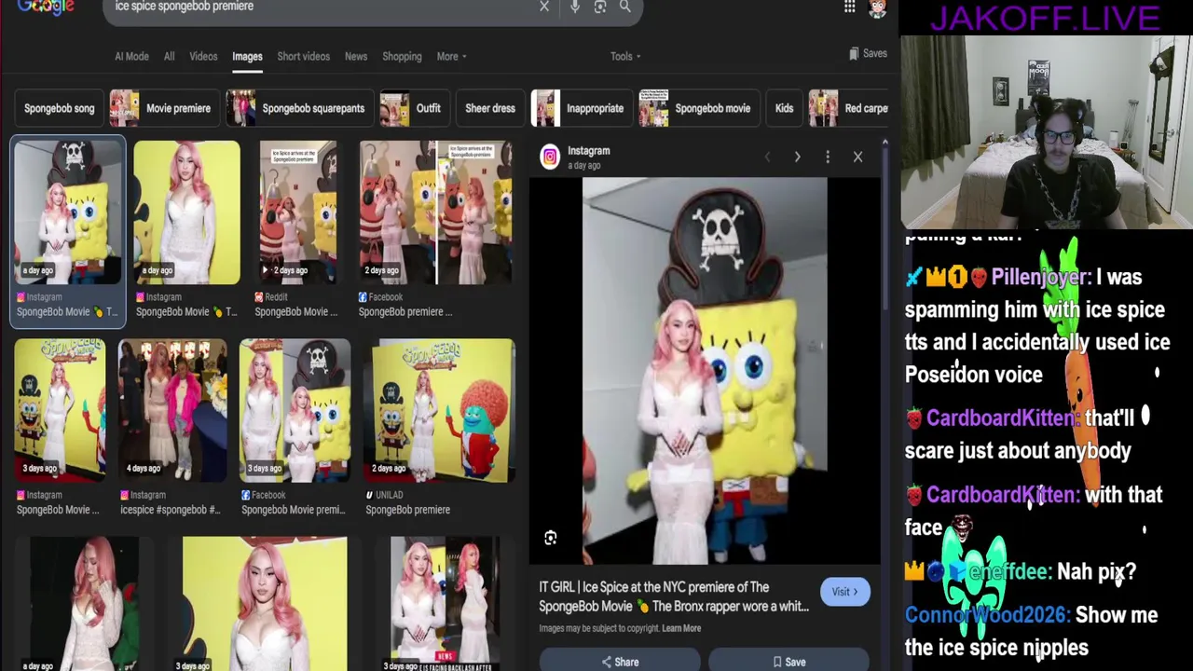Click the Google logo
1193x671 pixels.
point(46,7)
